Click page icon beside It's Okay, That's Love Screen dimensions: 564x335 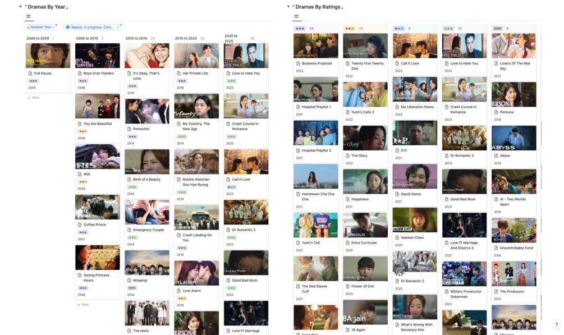pos(130,73)
